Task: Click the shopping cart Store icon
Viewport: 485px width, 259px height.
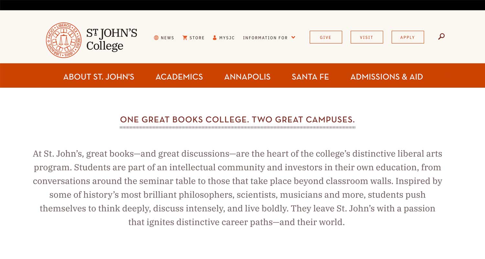Action: (185, 38)
